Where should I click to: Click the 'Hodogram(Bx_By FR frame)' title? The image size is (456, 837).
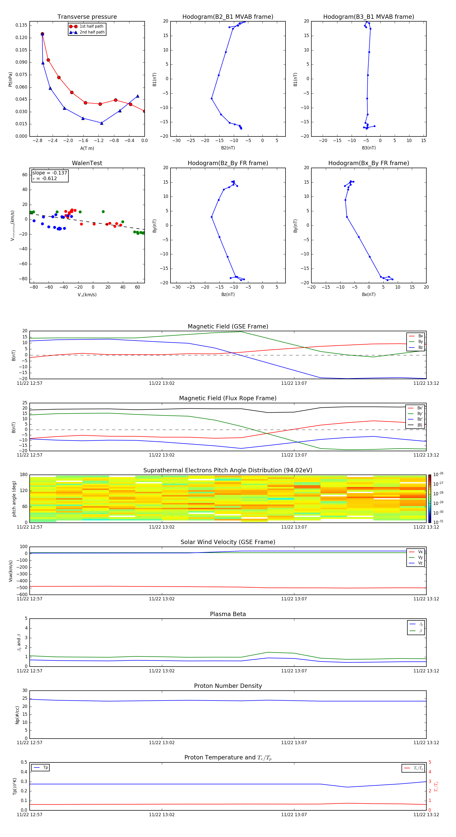click(369, 163)
